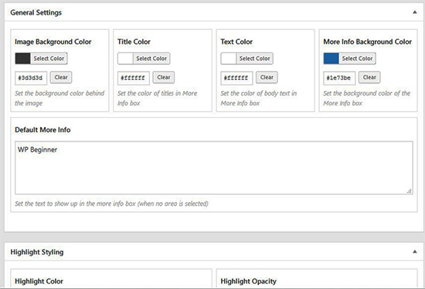Clear the More Info Background Color value

[x=369, y=77]
